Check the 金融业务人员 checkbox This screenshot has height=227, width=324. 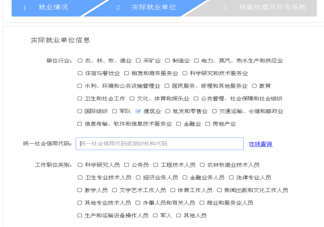(x=185, y=178)
